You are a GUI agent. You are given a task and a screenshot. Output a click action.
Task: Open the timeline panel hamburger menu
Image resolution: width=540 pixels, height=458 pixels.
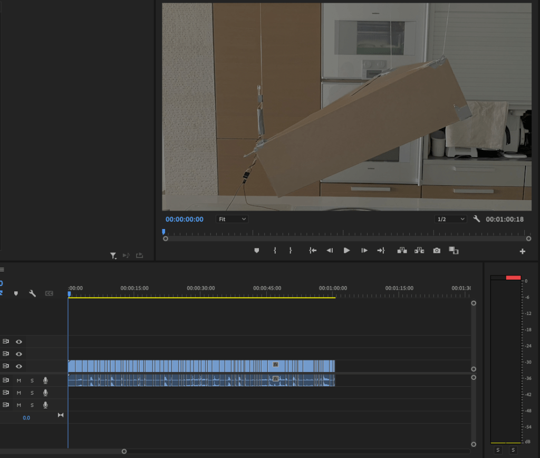[2, 269]
